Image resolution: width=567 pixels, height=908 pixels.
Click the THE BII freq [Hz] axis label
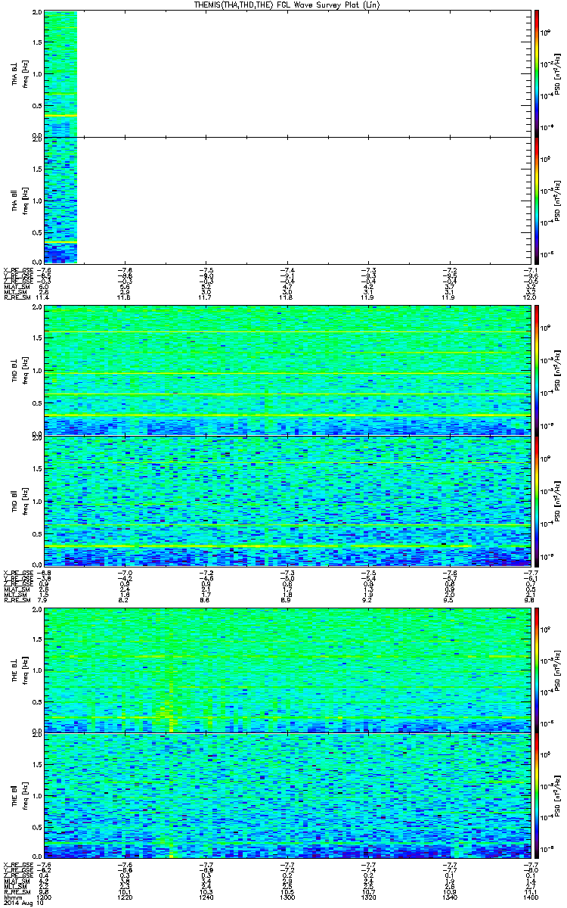click(25, 795)
